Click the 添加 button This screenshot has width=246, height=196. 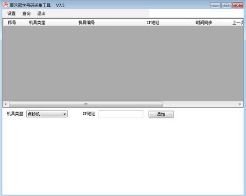tap(161, 114)
